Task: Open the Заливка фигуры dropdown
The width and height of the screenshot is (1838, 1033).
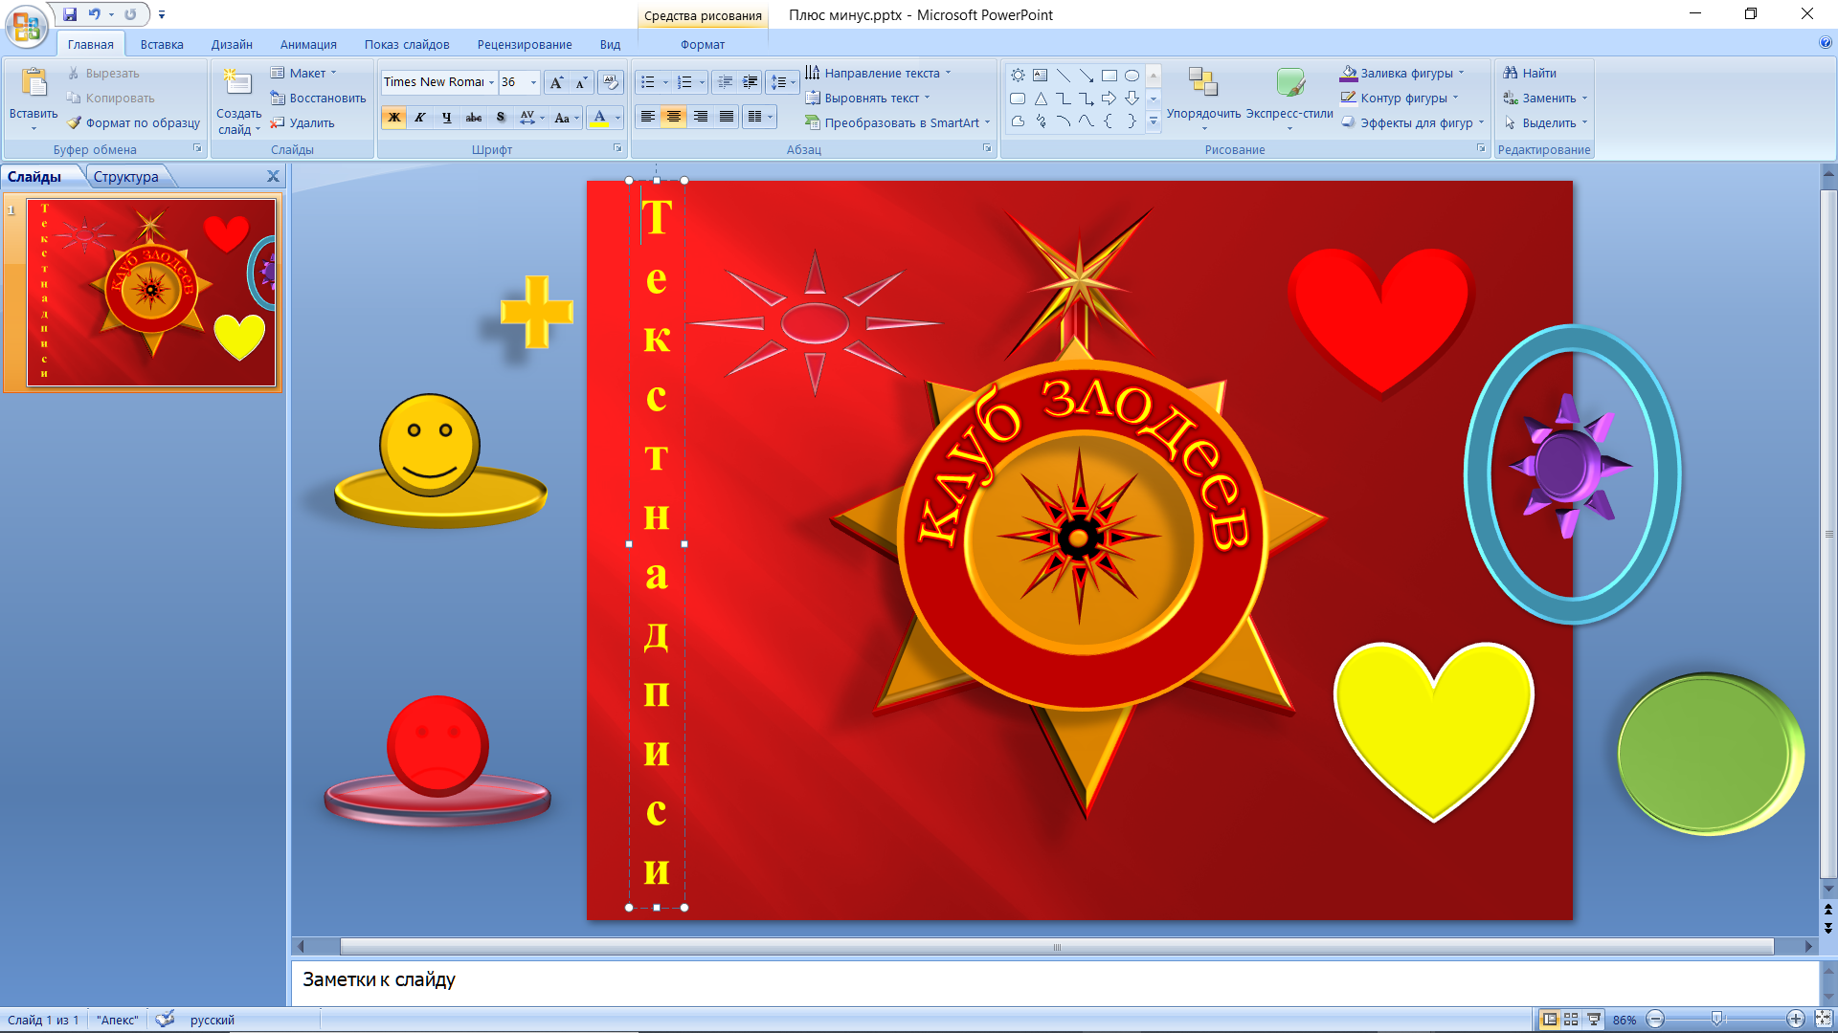Action: (1461, 73)
